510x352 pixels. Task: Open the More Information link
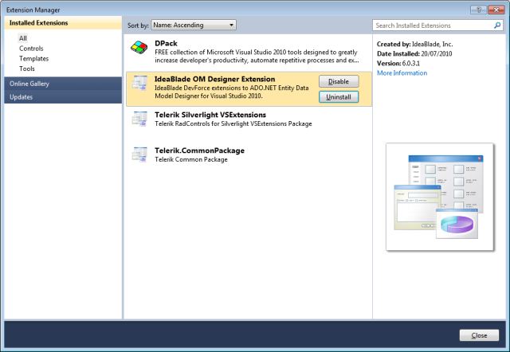point(402,73)
